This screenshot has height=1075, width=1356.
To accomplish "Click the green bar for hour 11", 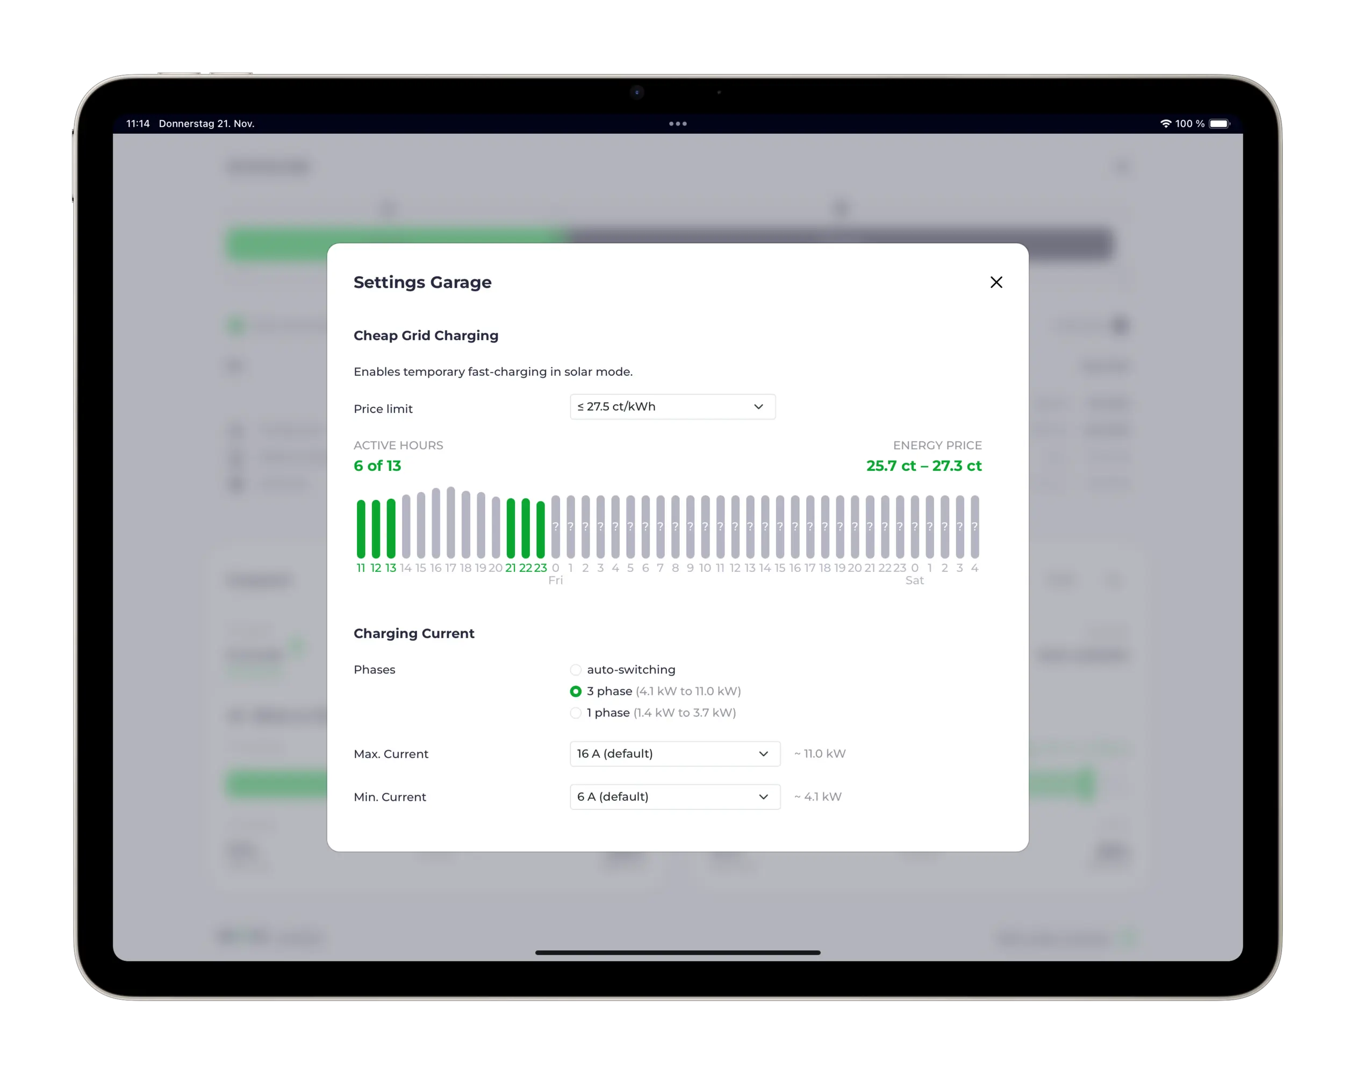I will [361, 528].
